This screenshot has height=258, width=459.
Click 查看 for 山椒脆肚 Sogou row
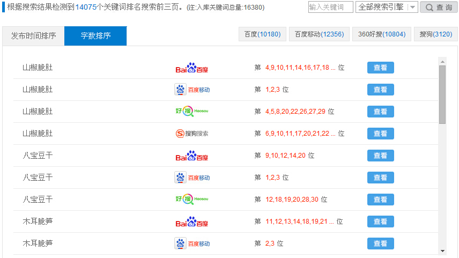pyautogui.click(x=381, y=134)
